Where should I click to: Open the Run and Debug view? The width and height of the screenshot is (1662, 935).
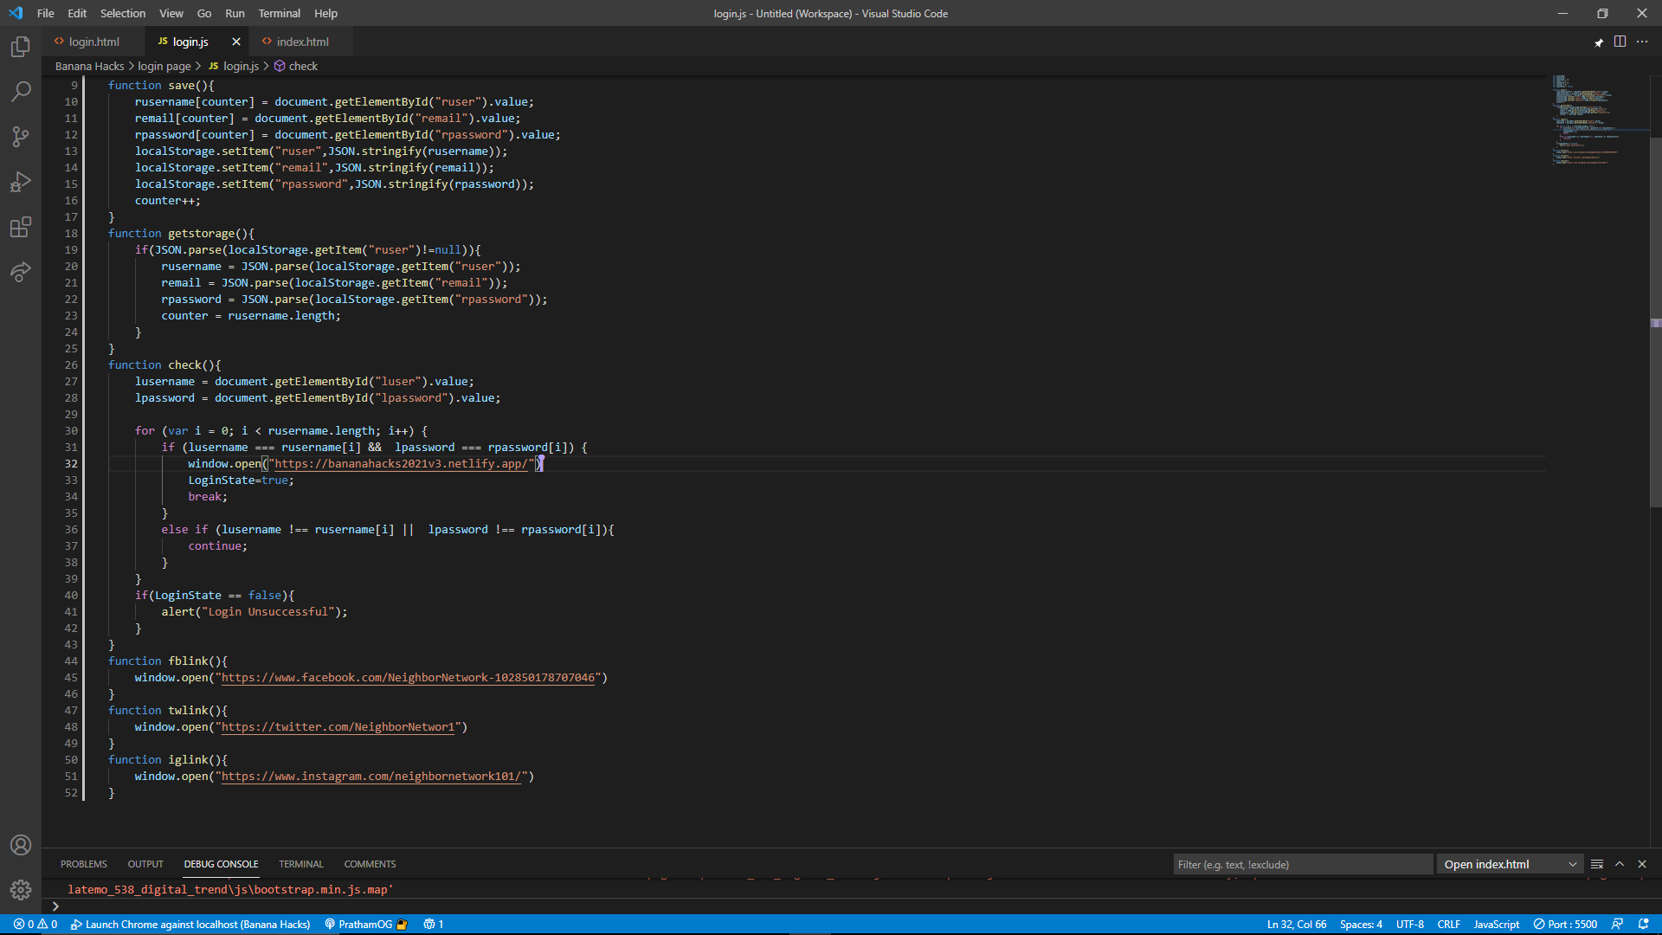click(21, 182)
